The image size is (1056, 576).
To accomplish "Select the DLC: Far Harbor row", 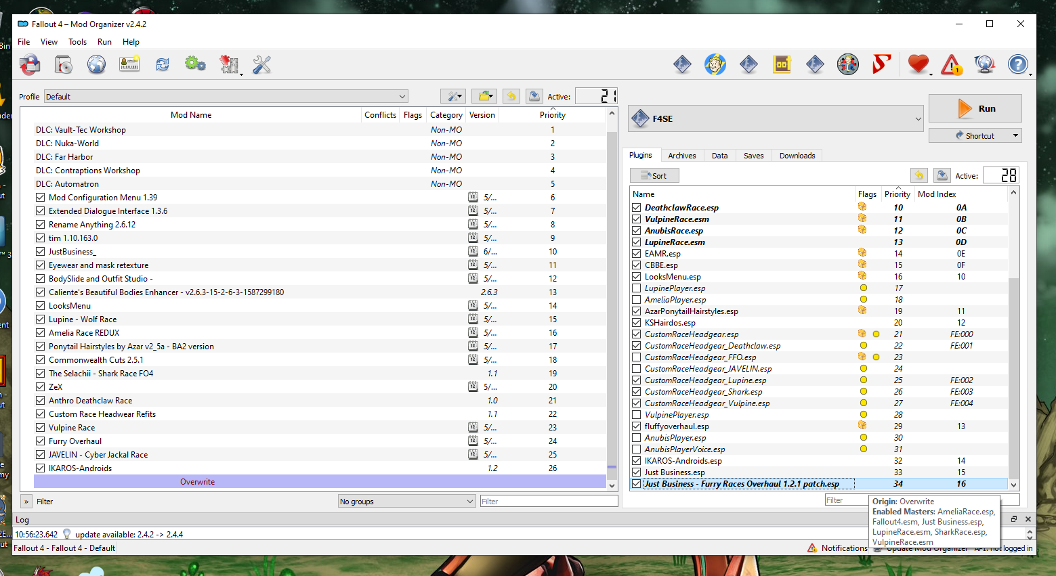I will click(320, 157).
